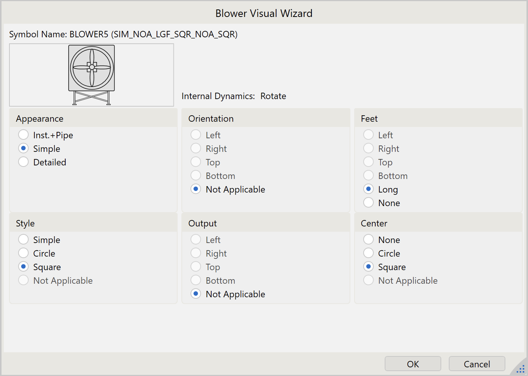Choose Circle in the Center group

(x=368, y=253)
